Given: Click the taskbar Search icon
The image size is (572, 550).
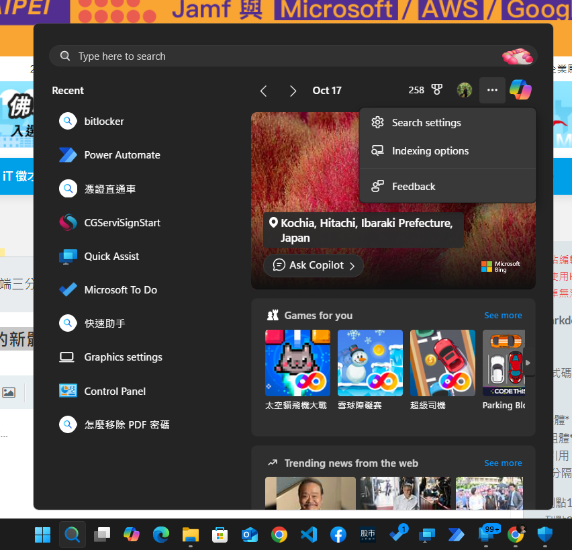Looking at the screenshot, I should (73, 535).
